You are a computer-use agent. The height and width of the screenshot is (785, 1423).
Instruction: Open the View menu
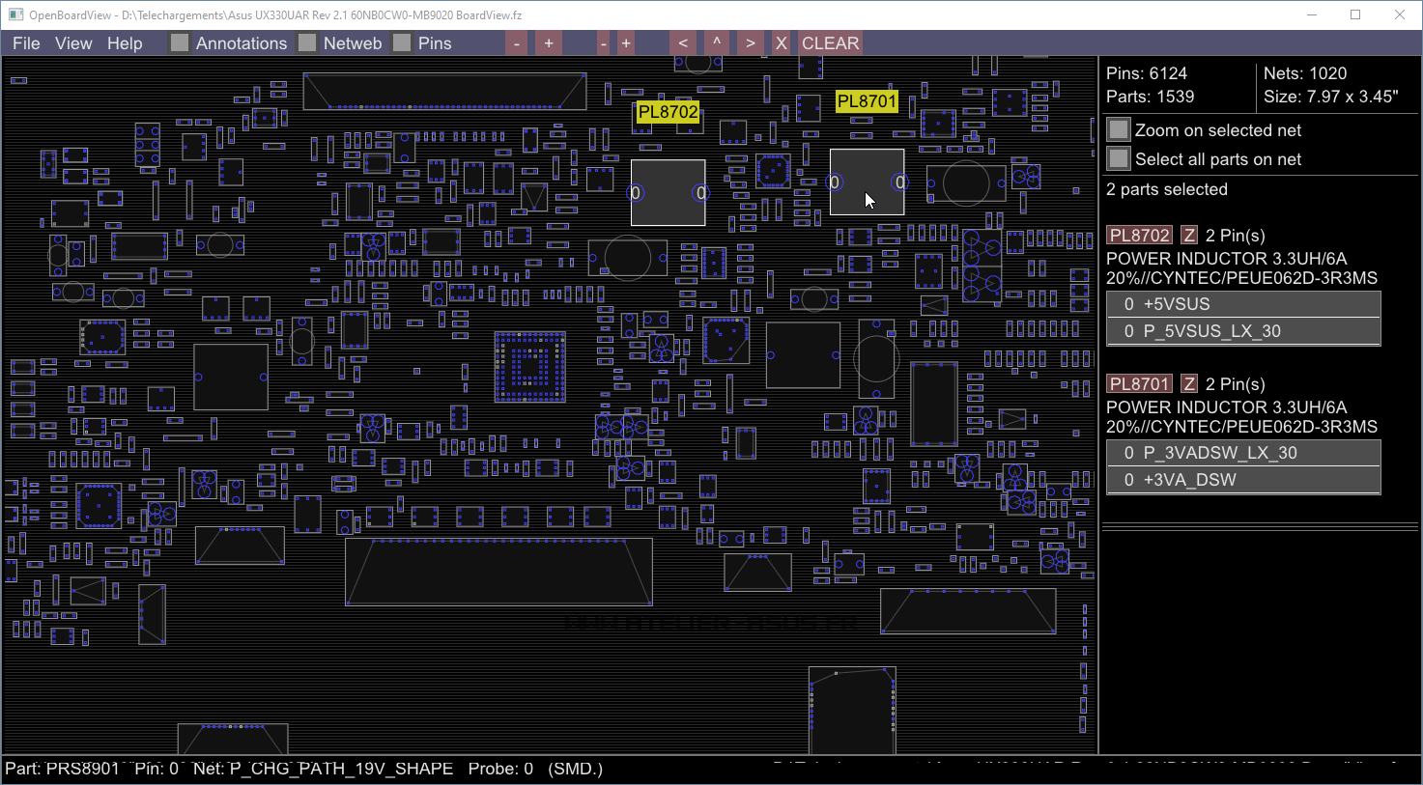tap(73, 43)
